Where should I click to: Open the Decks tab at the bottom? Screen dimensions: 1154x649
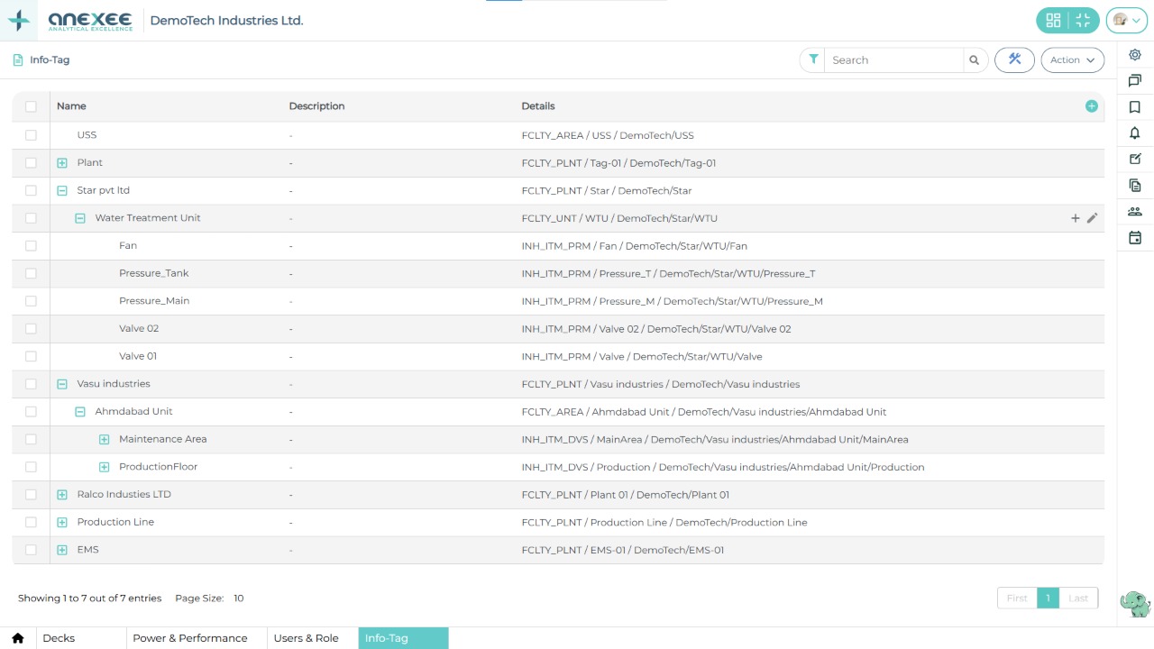[59, 637]
